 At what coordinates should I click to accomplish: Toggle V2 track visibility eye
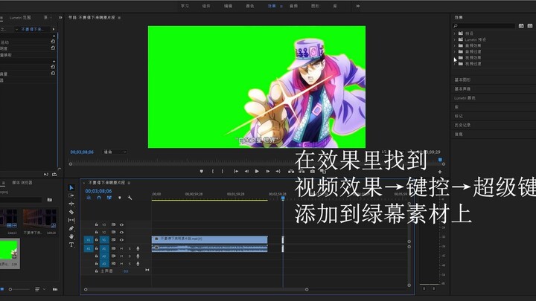[121, 233]
